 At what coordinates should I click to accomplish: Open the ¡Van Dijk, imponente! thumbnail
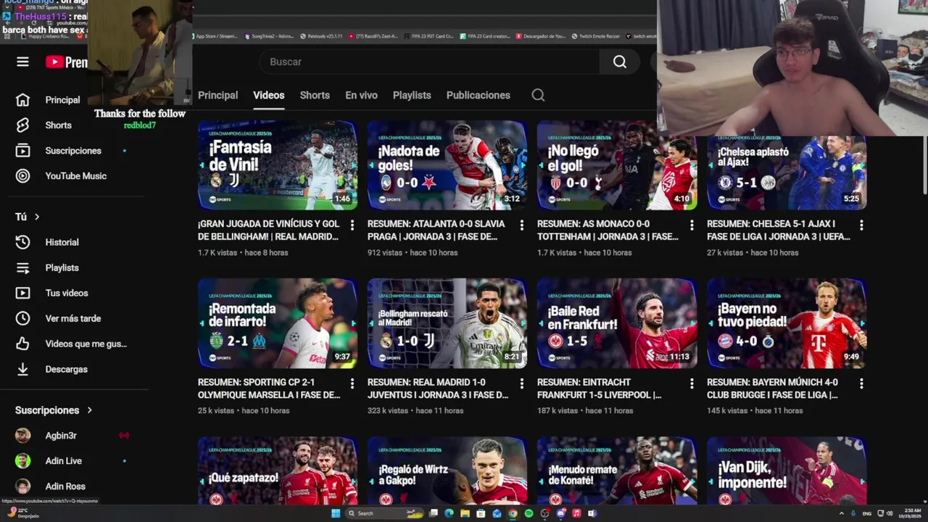787,471
